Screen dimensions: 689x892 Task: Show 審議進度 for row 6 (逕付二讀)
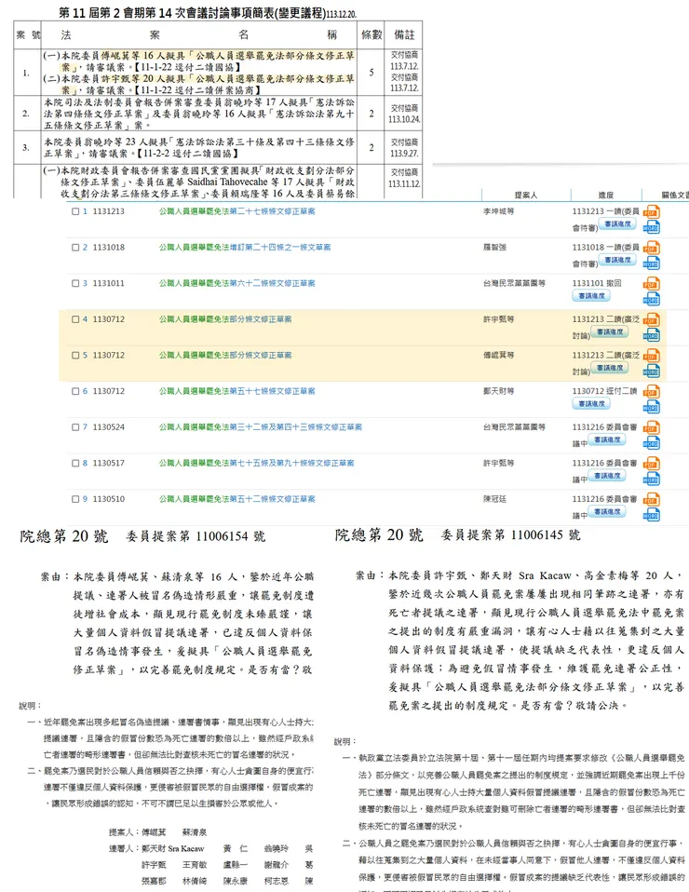tap(591, 404)
